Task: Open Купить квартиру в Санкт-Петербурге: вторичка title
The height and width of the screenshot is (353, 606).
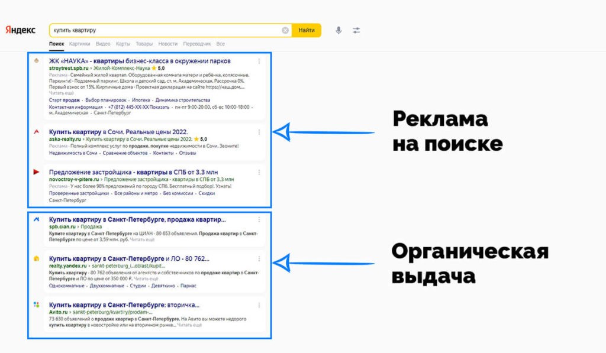Action: pyautogui.click(x=124, y=305)
